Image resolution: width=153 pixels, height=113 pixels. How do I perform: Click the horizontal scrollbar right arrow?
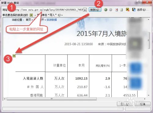tap(145, 99)
